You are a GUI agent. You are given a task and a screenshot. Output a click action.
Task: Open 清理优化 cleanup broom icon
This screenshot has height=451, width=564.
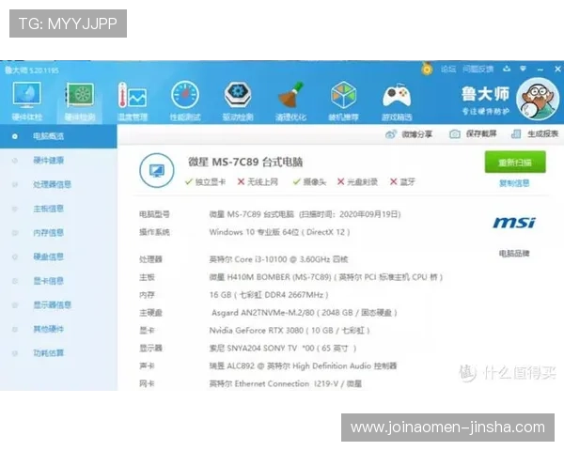click(290, 95)
